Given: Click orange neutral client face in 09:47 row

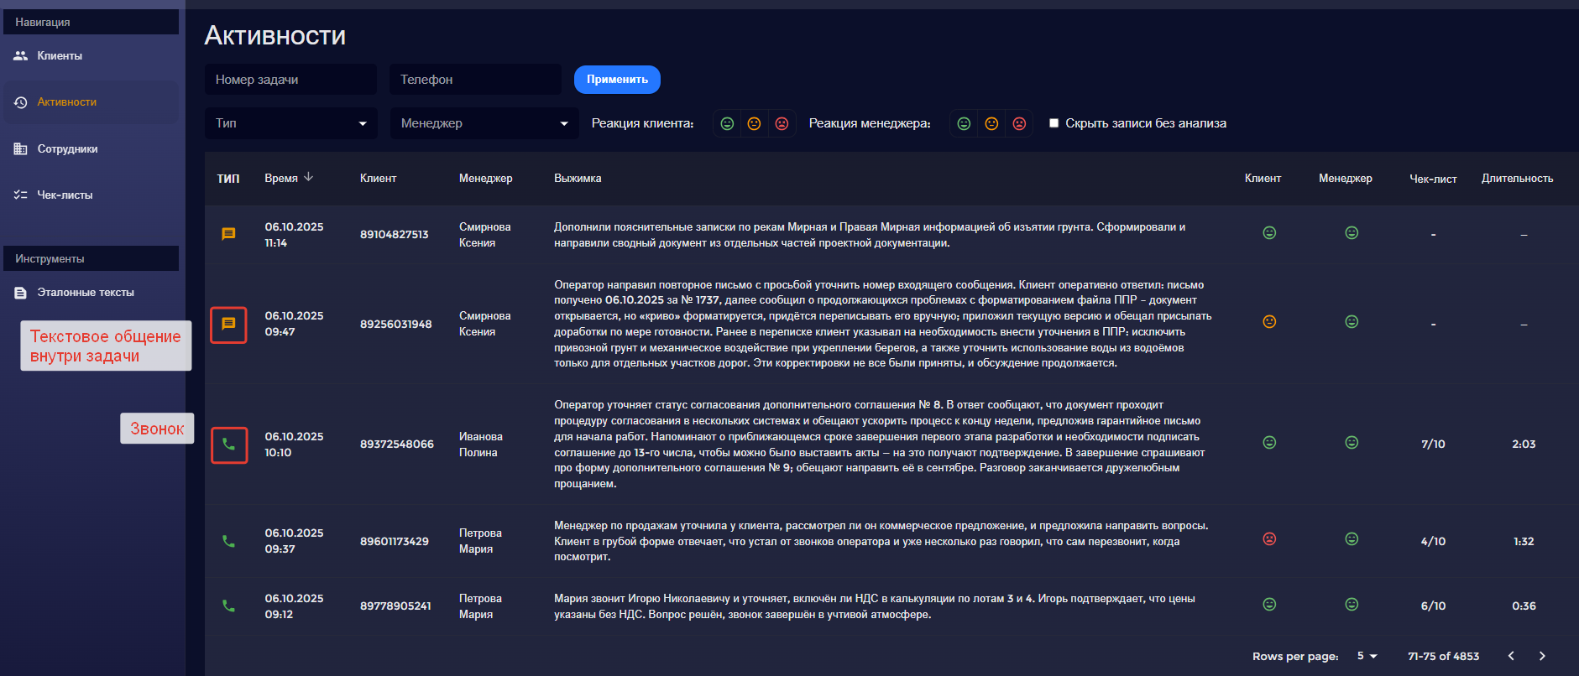Looking at the screenshot, I should click(x=1269, y=322).
